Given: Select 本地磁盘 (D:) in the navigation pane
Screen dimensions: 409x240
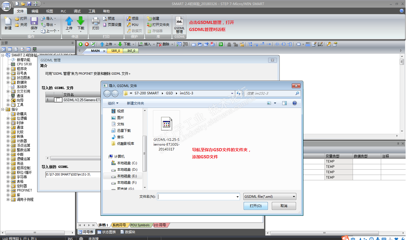Looking at the screenshot, I should pyautogui.click(x=124, y=170).
